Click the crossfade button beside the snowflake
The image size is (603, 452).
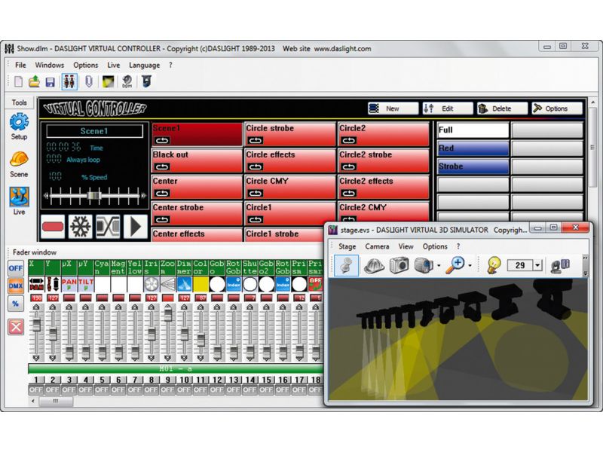click(108, 227)
